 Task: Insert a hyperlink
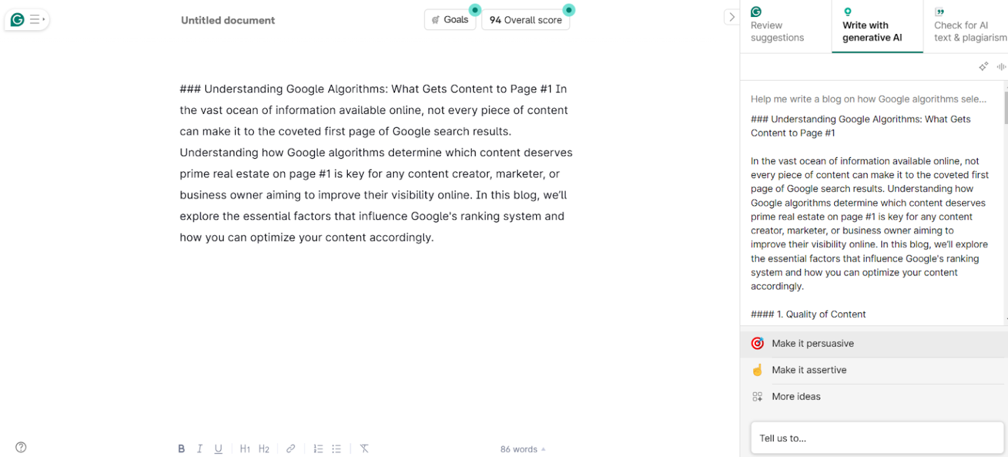[291, 448]
